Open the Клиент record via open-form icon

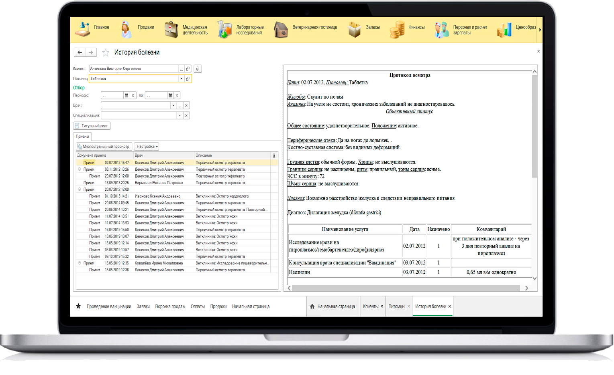click(x=188, y=69)
